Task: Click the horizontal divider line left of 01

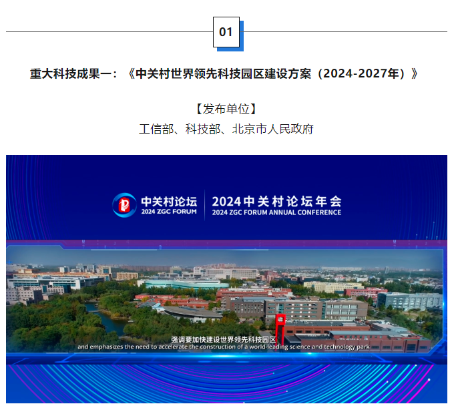Action: point(107,31)
